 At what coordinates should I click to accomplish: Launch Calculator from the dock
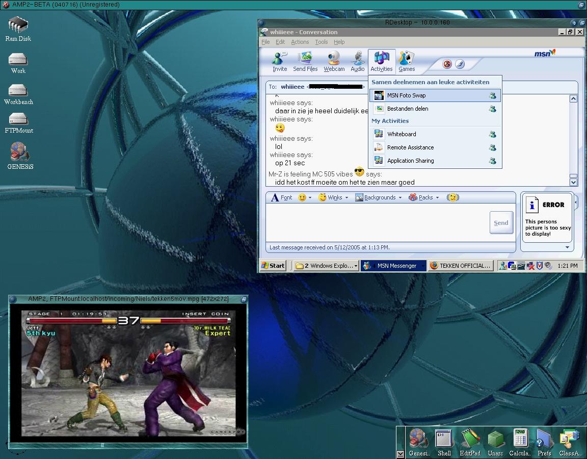520,442
